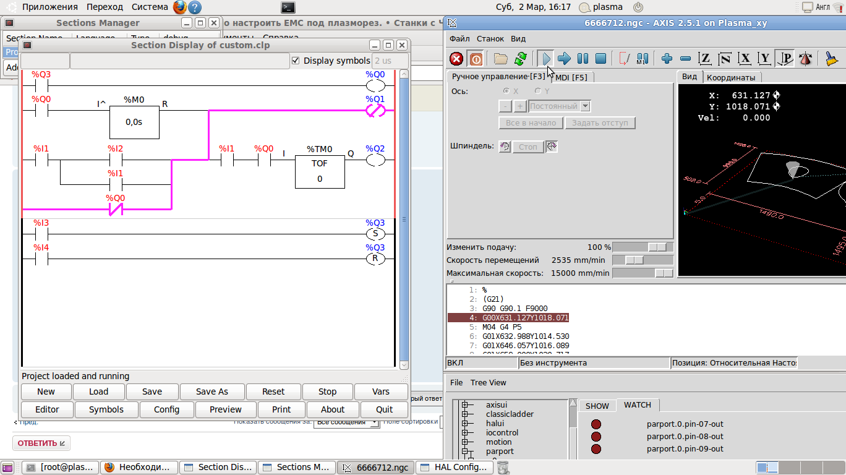This screenshot has width=846, height=475.
Task: Switch preview to Z top view
Action: click(705, 59)
